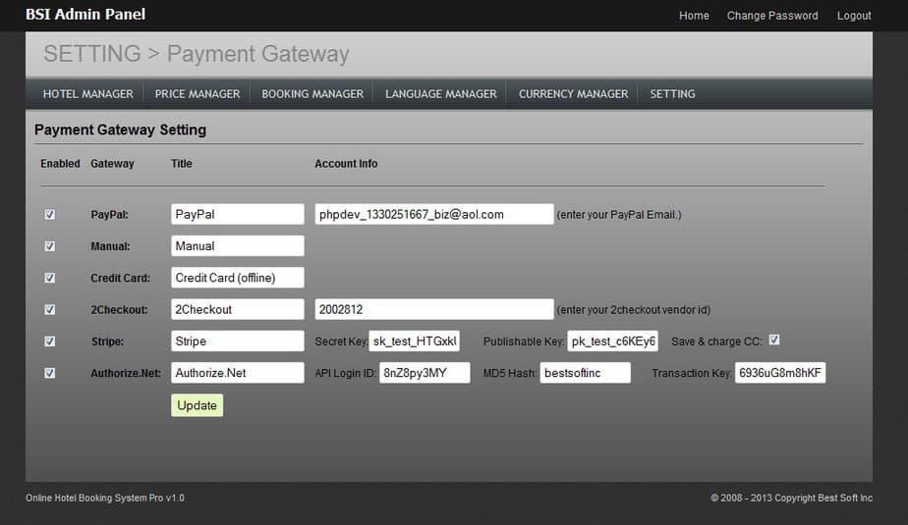The width and height of the screenshot is (908, 525).
Task: Click the 'Gateway' column header
Action: [112, 164]
